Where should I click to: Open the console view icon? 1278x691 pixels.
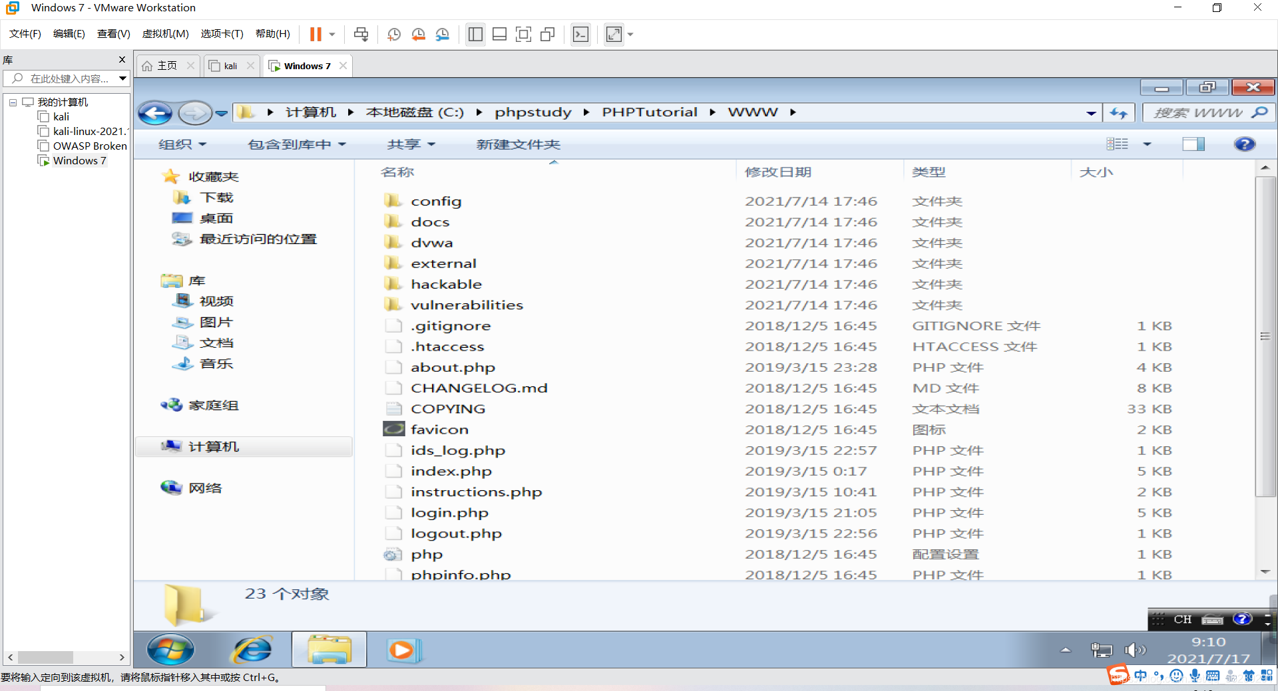(x=580, y=34)
